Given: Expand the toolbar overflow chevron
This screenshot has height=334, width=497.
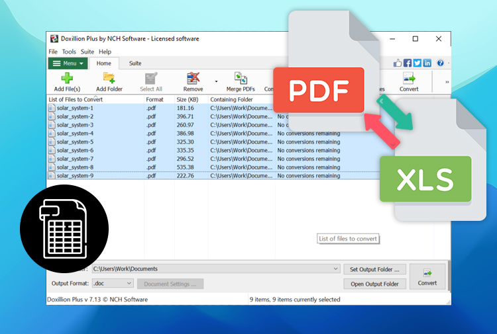Looking at the screenshot, I should point(447,82).
